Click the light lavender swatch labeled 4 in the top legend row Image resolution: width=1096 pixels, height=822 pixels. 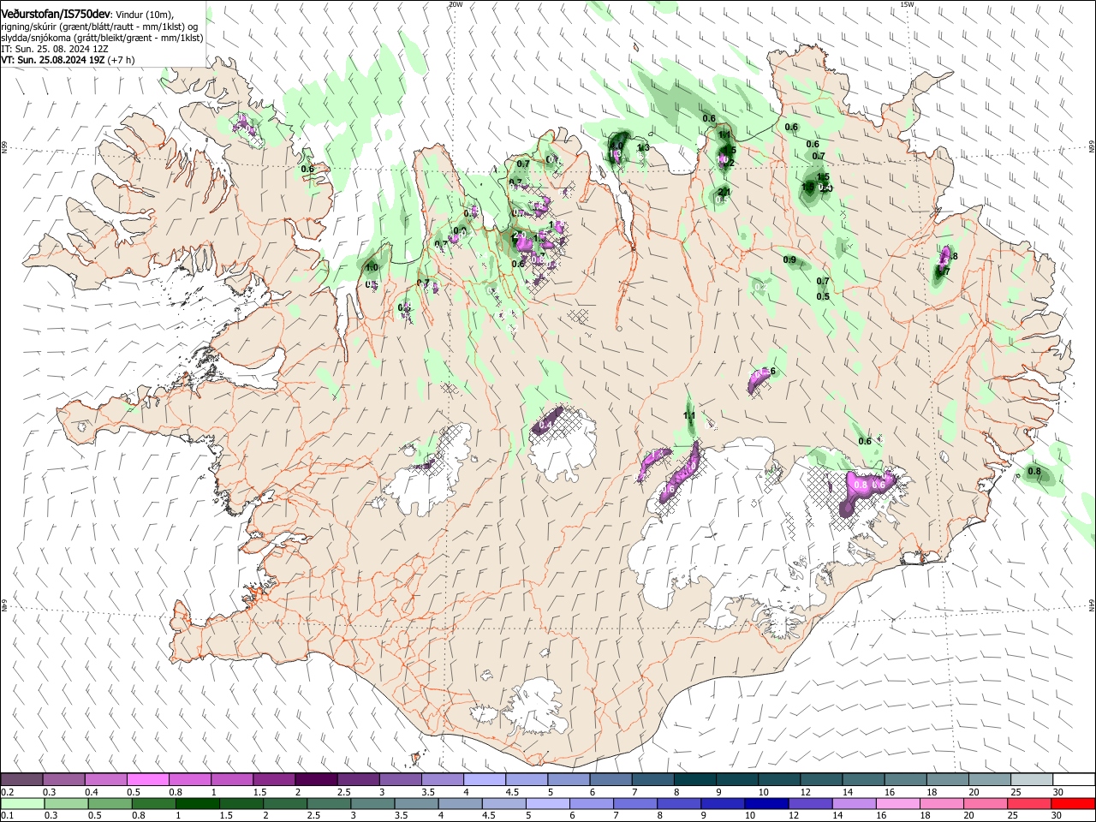pos(484,779)
